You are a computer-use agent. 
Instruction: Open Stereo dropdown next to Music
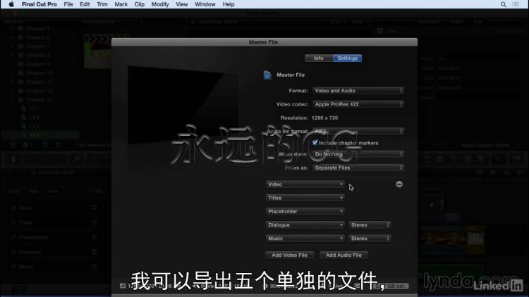click(370, 238)
